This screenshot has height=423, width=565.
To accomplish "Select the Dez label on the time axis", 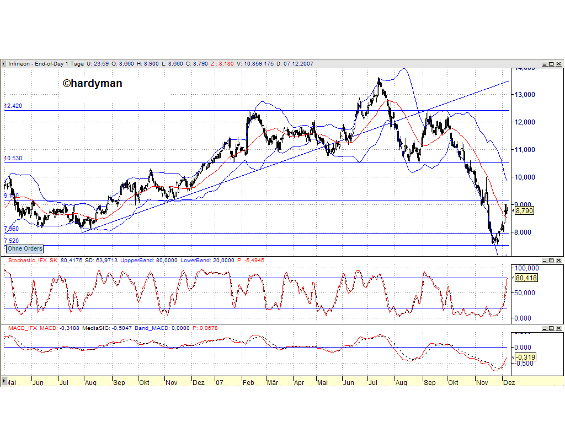I will click(x=508, y=382).
